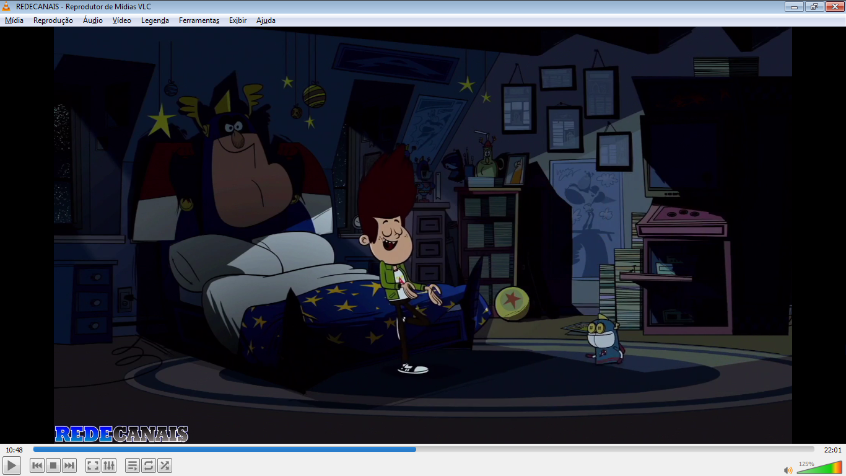Enable random shuffle playback
Screen dimensions: 846x476
click(165, 465)
